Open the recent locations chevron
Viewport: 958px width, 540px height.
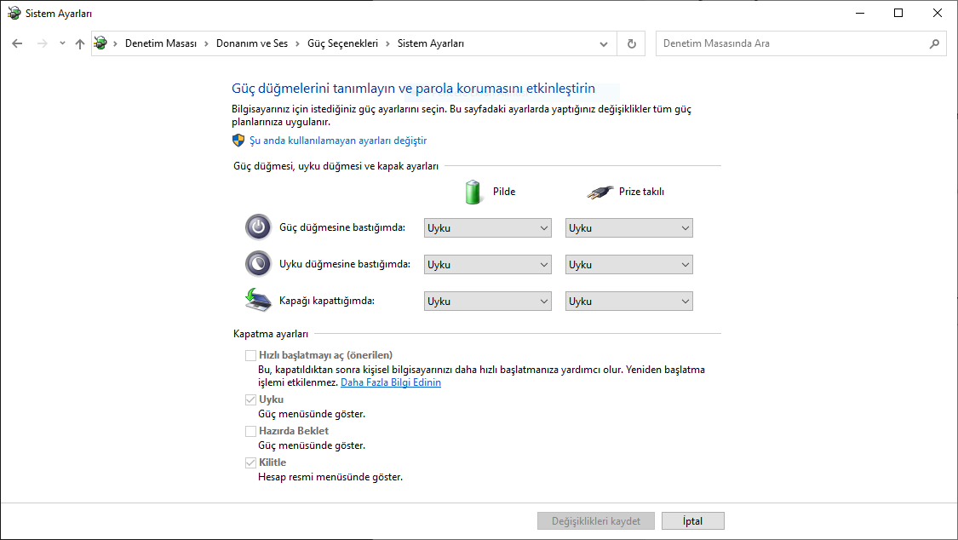(62, 43)
